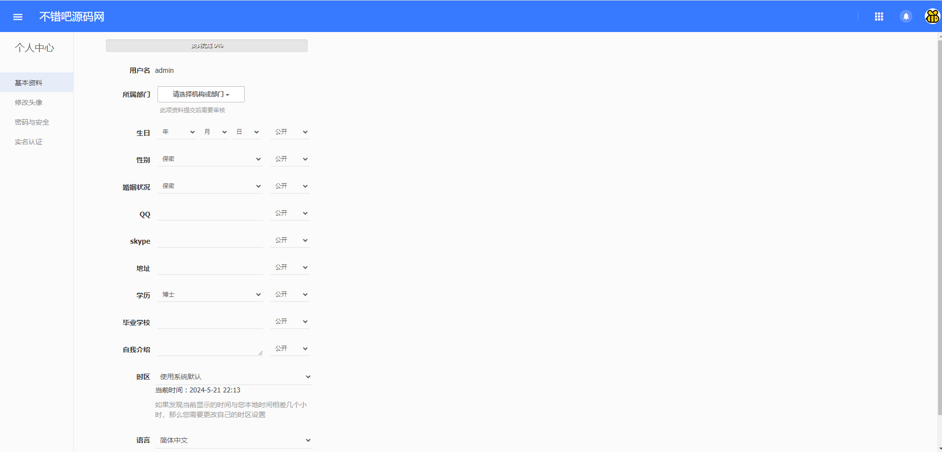This screenshot has height=452, width=942.
Task: Go to 修改头像 in the sidebar
Action: click(x=29, y=102)
